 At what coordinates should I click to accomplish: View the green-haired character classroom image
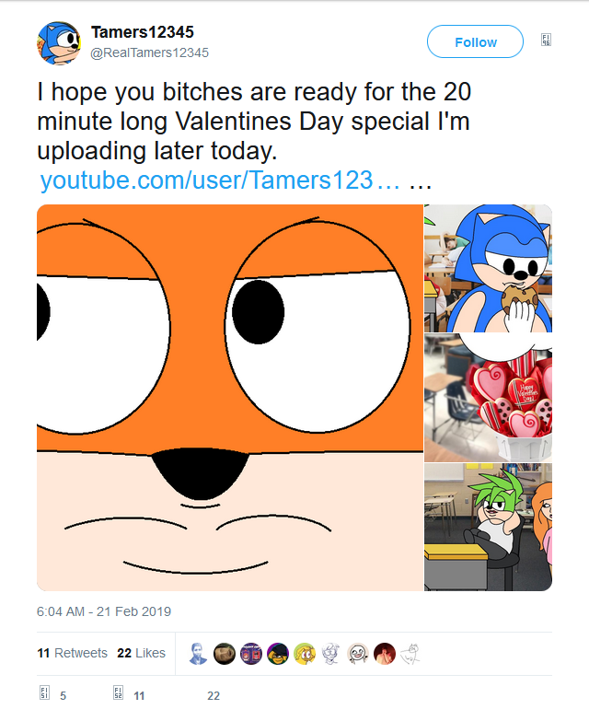tap(488, 528)
